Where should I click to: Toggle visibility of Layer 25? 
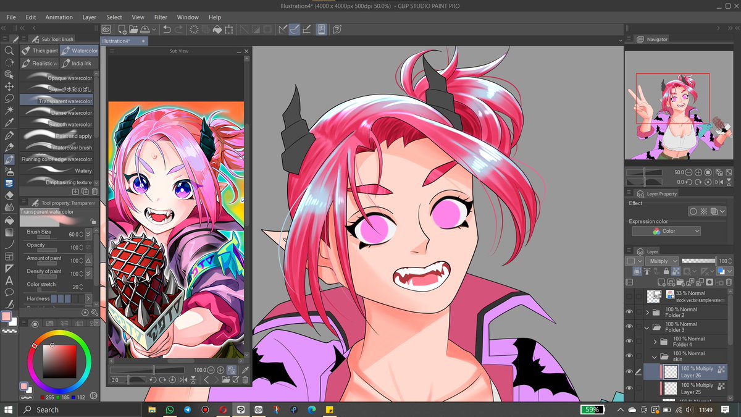coord(629,388)
